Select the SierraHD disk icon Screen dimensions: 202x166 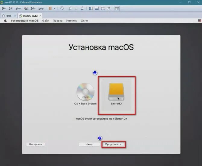pyautogui.click(x=116, y=92)
